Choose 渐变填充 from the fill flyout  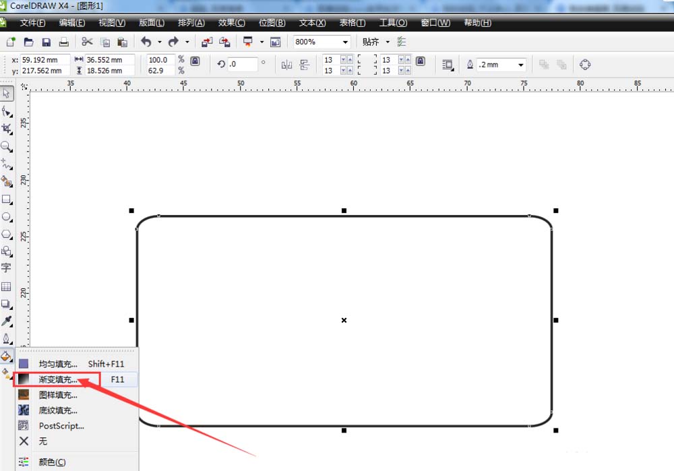[x=58, y=379]
